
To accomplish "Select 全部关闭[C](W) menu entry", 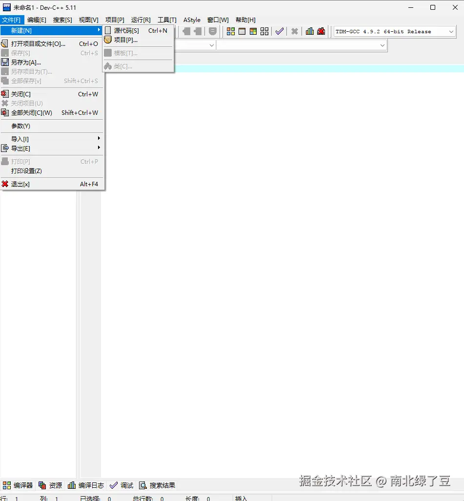I will point(52,112).
